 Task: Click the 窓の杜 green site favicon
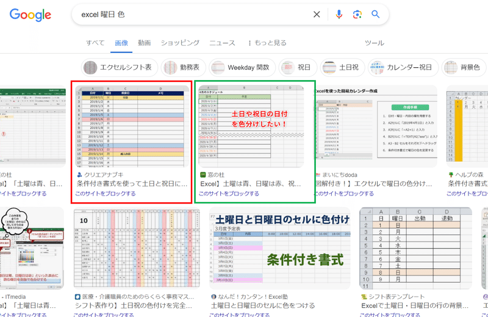click(203, 175)
